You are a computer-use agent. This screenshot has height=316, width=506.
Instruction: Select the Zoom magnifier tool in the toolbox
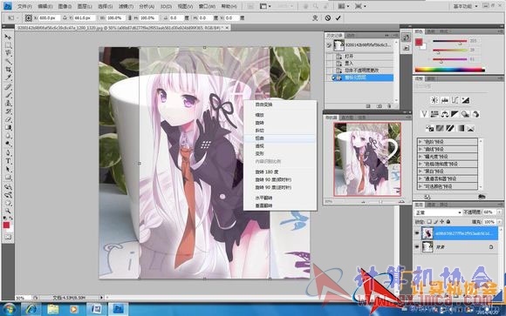coord(8,211)
